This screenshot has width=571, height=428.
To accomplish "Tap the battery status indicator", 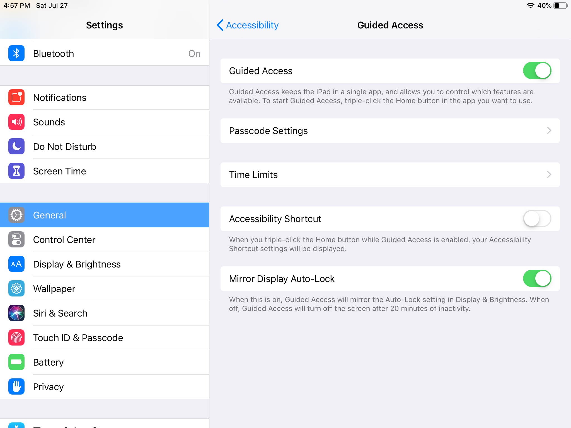I will click(x=560, y=6).
